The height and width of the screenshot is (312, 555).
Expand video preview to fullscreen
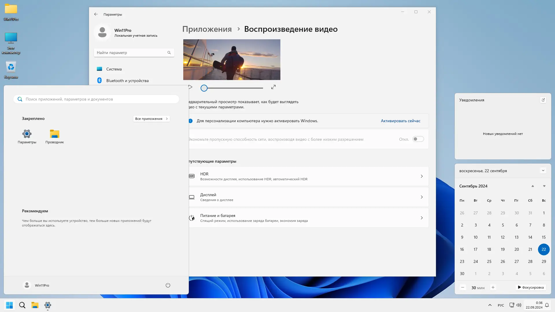(x=273, y=87)
